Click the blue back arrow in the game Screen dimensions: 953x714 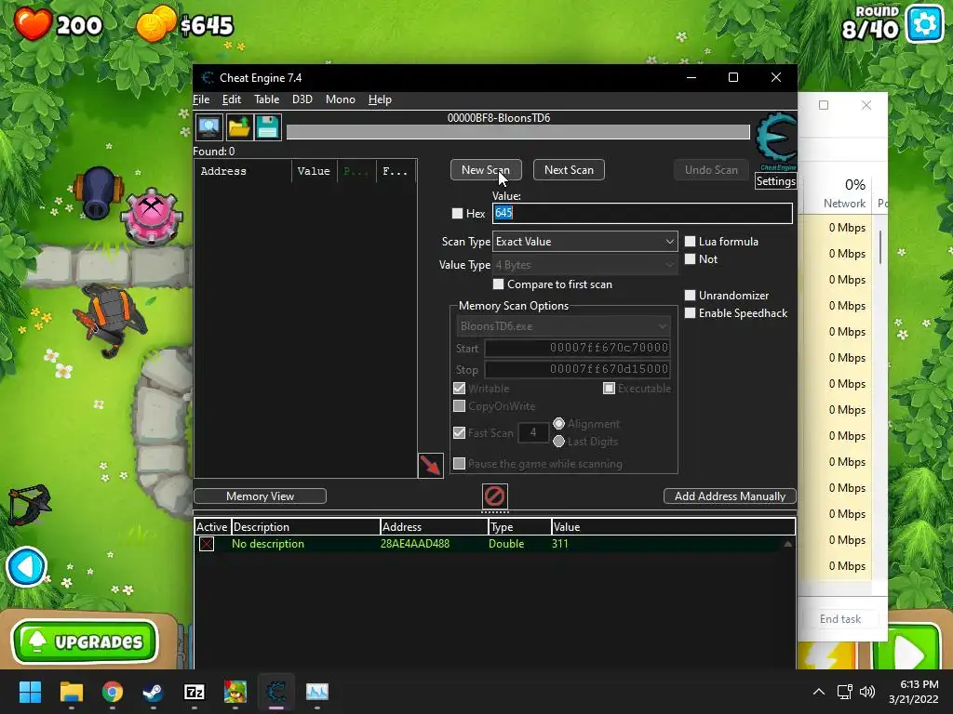click(x=26, y=567)
